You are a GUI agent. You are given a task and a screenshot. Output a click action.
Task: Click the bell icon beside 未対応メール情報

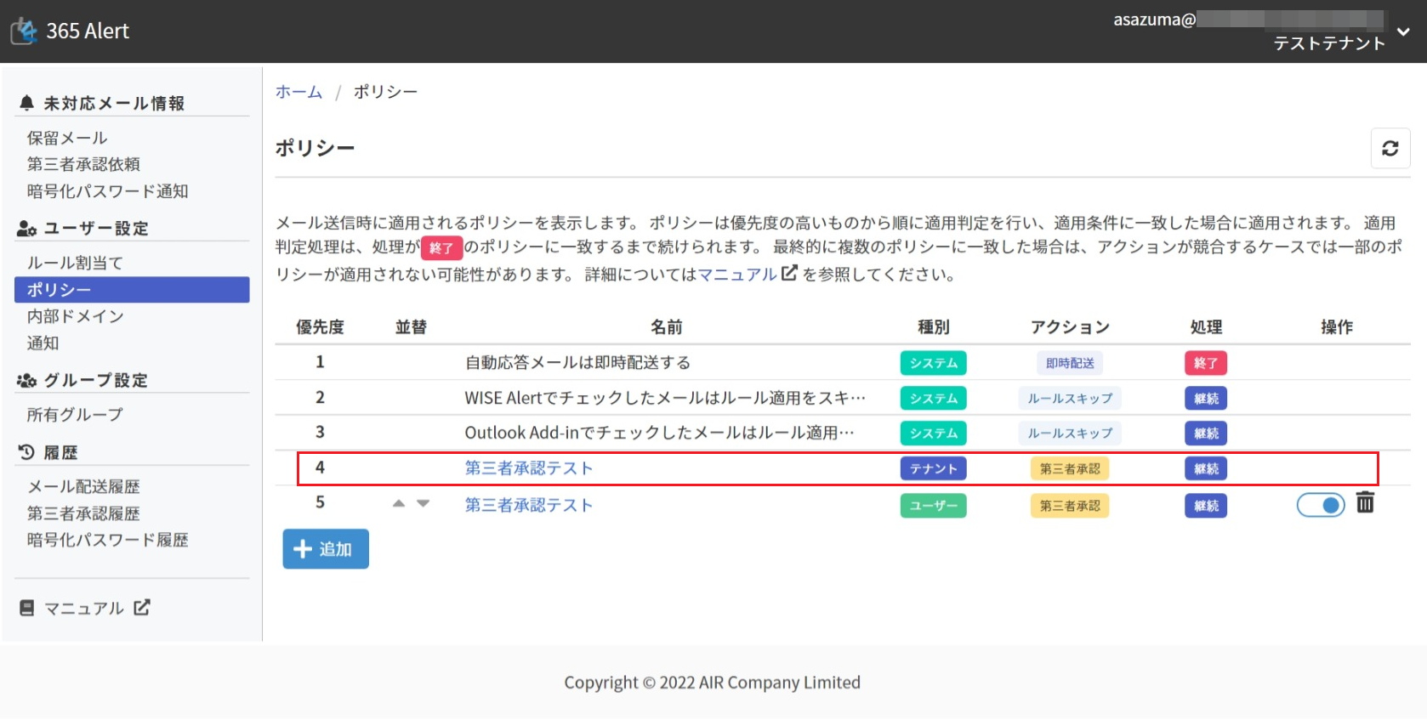[26, 103]
